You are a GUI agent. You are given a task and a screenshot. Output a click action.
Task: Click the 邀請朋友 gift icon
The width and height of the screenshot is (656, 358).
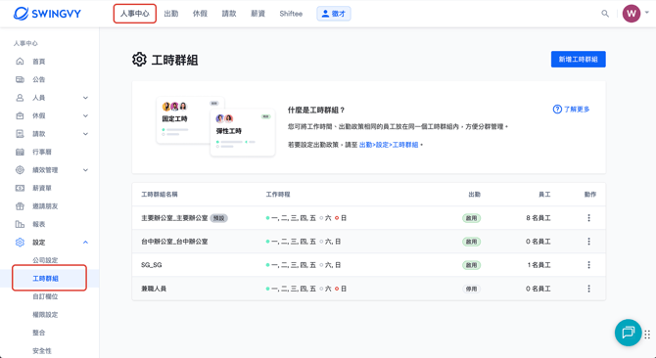(20, 206)
